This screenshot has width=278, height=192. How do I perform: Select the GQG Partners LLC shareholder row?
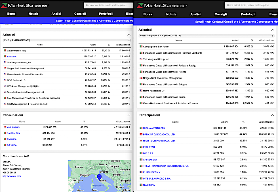[67, 80]
